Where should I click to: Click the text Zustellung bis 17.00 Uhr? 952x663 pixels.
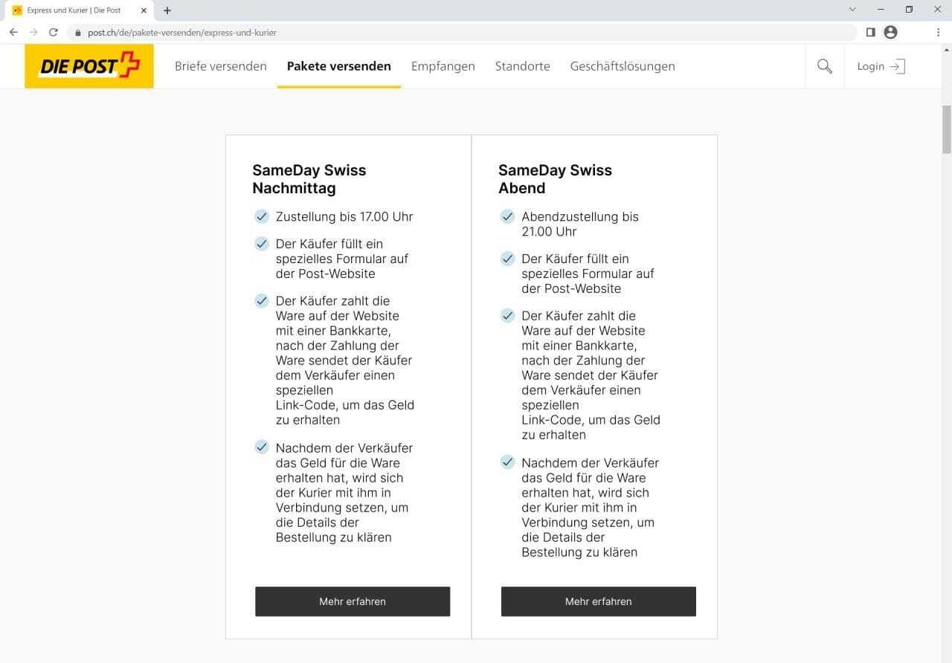[344, 217]
